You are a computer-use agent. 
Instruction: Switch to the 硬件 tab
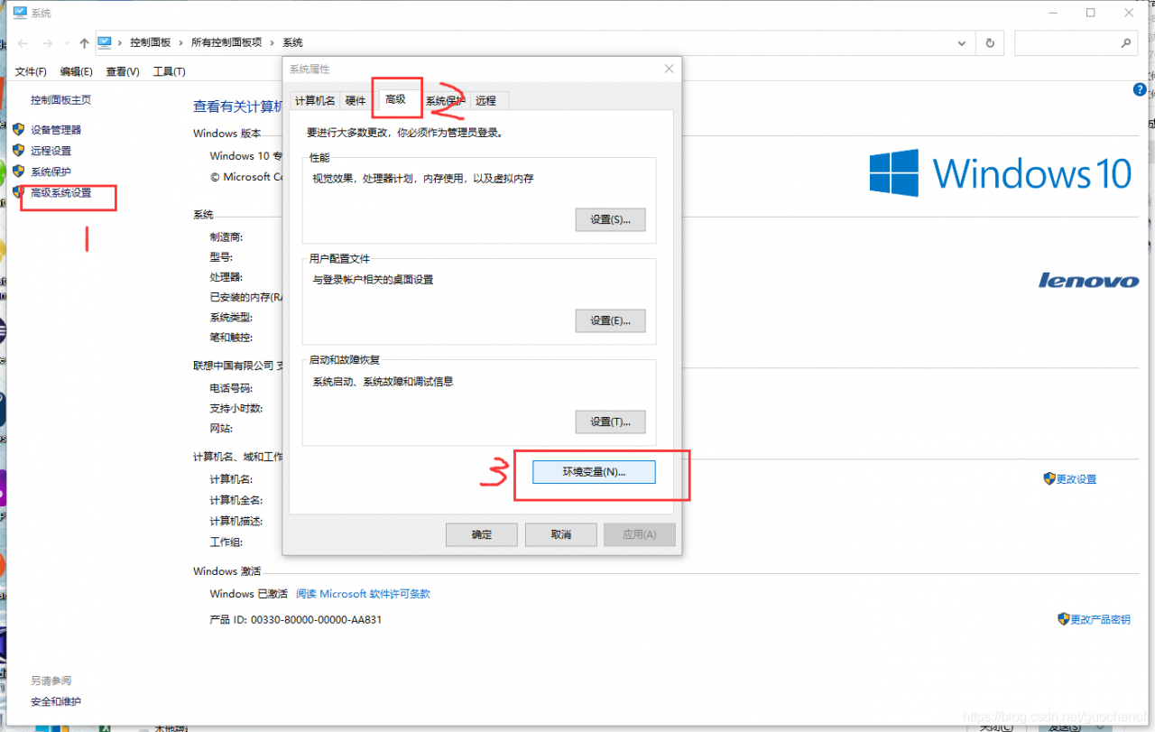[x=356, y=101]
